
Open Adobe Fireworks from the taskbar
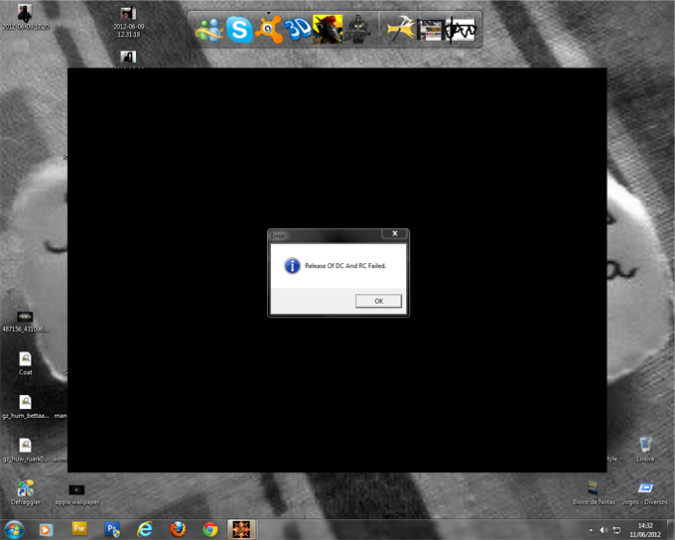click(80, 529)
